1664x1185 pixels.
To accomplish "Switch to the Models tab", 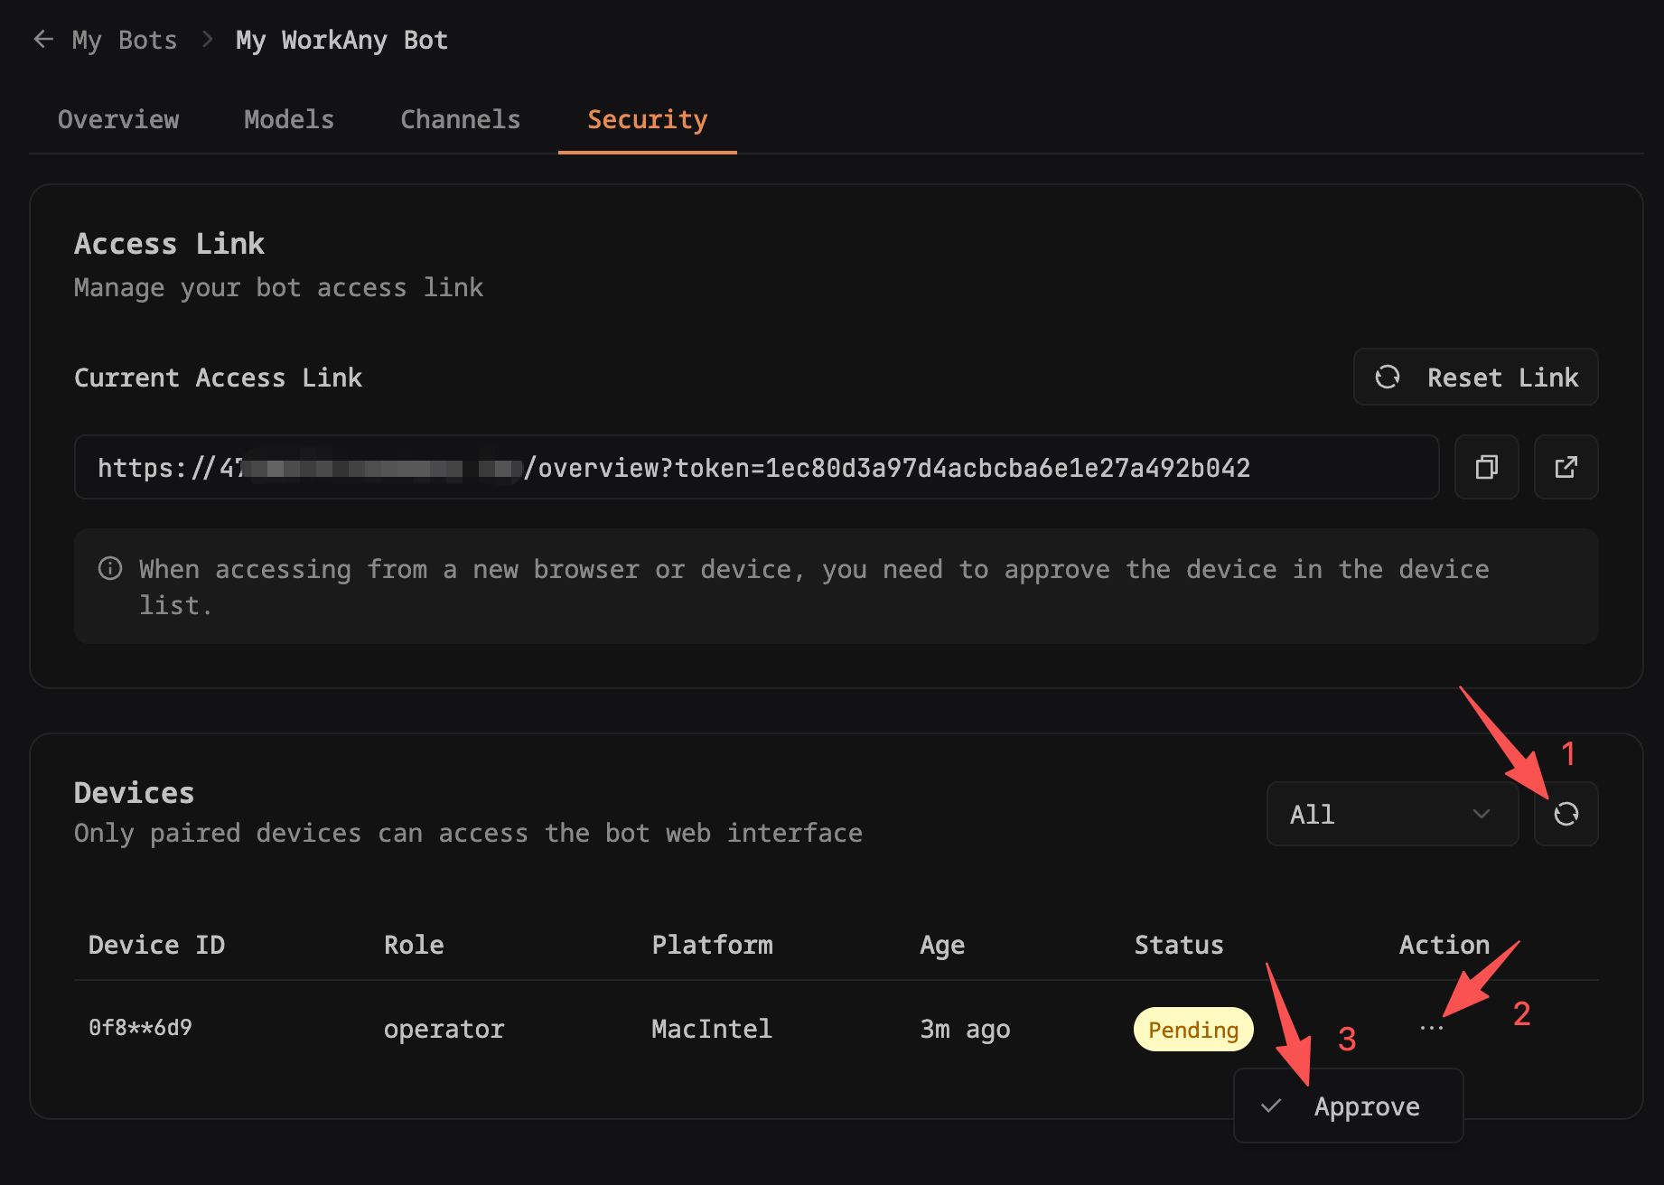I will (289, 119).
